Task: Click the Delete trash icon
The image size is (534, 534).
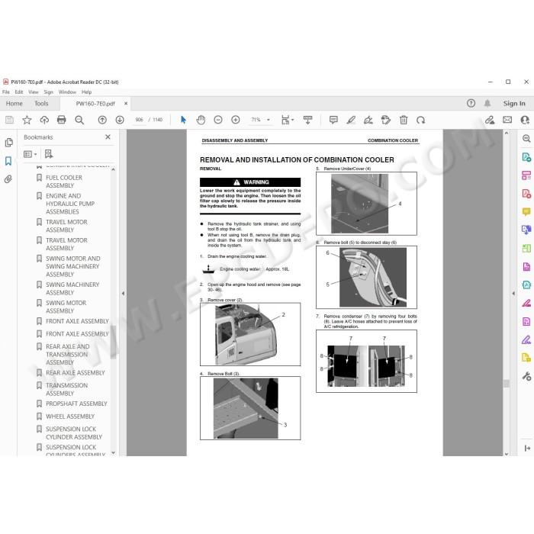Action: [404, 120]
